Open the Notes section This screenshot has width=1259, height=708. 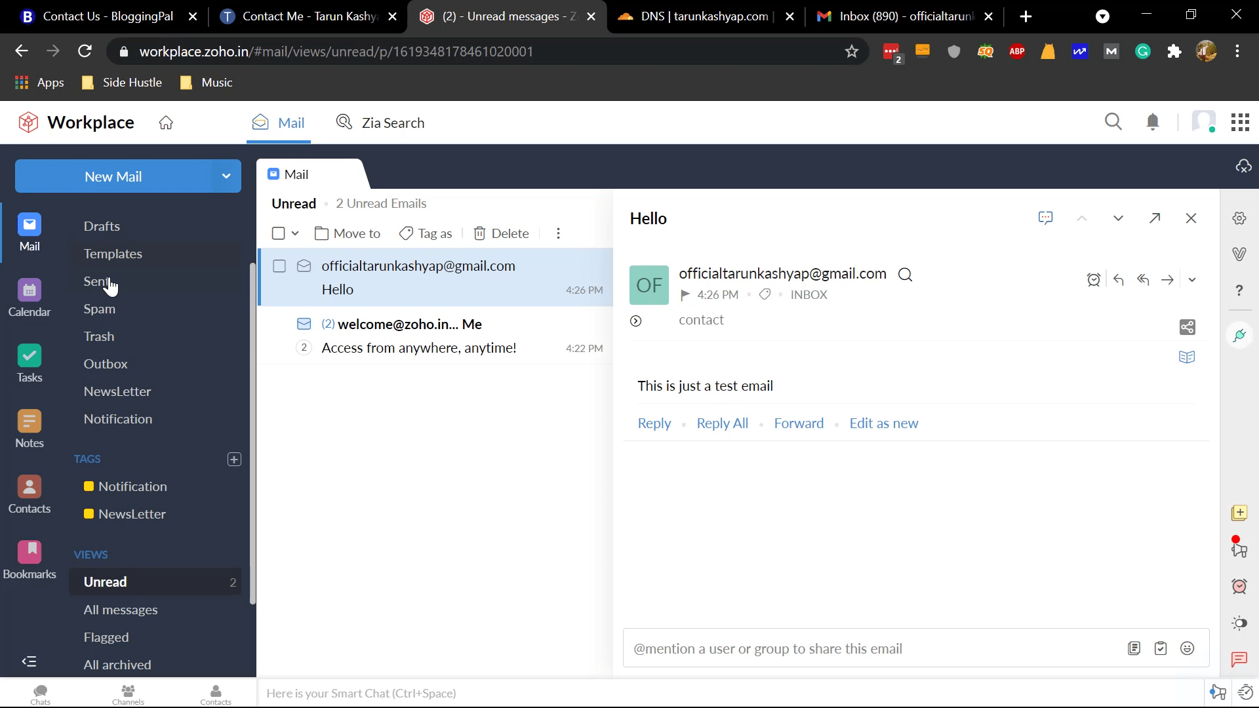[29, 429]
